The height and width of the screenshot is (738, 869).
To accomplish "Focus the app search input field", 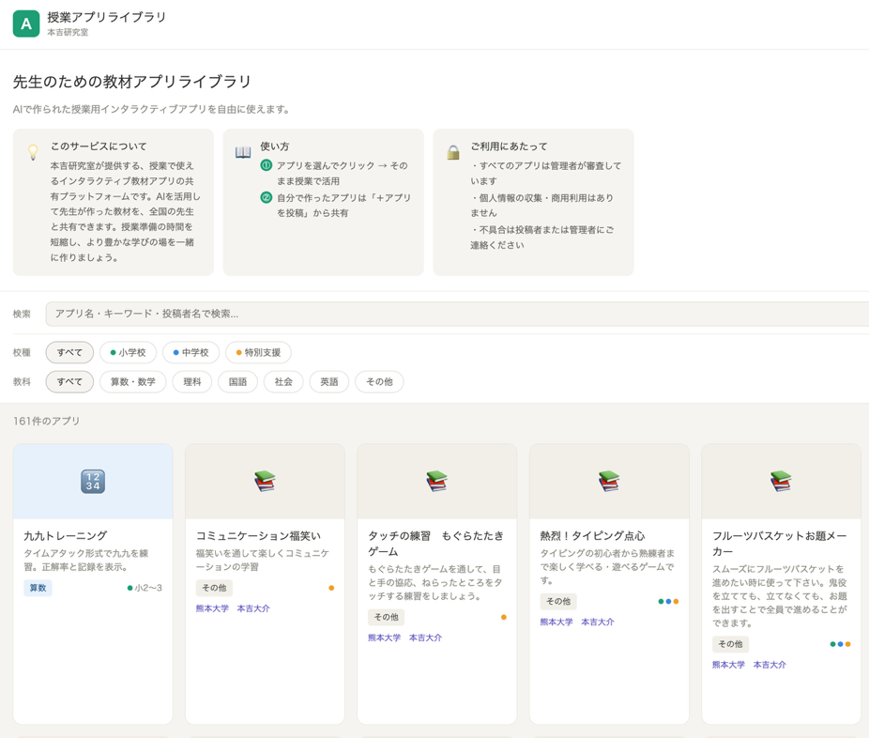I will tap(457, 314).
